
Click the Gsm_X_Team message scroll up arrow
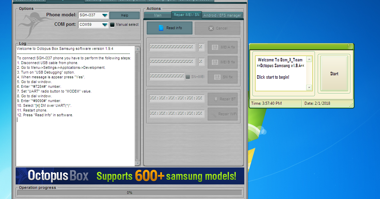point(309,59)
